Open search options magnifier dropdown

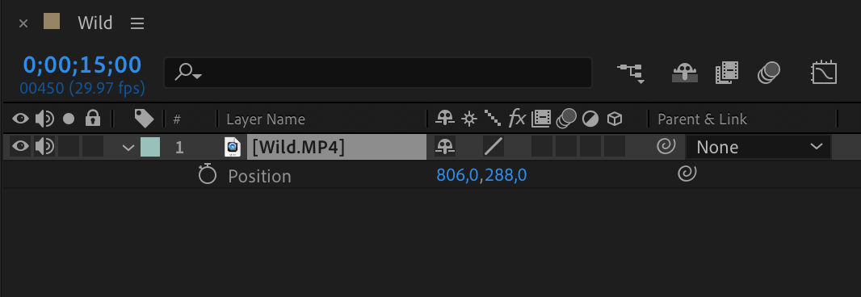(x=188, y=72)
